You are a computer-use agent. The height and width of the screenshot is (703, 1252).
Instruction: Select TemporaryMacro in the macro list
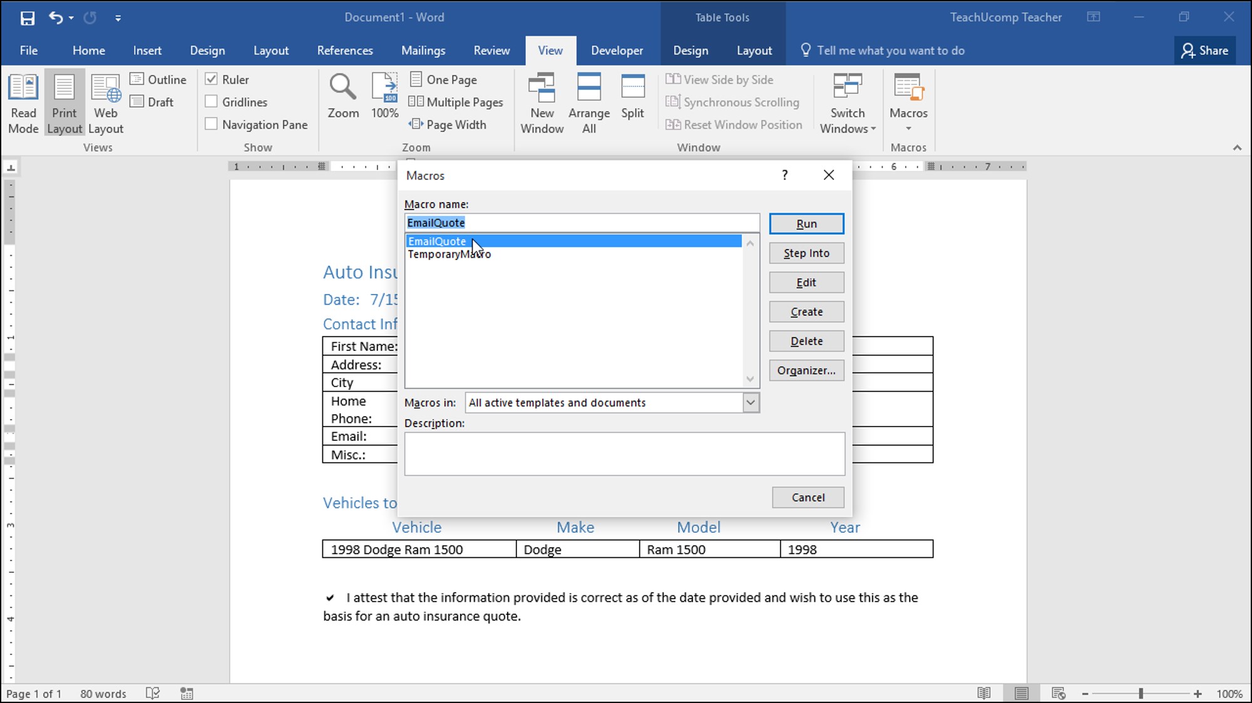pos(449,255)
